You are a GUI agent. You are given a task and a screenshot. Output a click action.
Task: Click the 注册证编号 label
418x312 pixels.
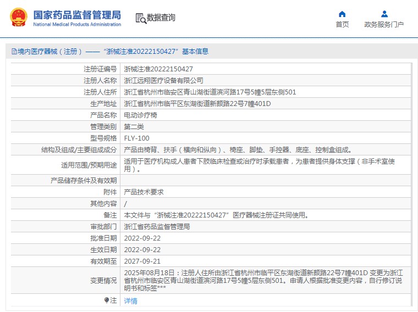point(100,69)
